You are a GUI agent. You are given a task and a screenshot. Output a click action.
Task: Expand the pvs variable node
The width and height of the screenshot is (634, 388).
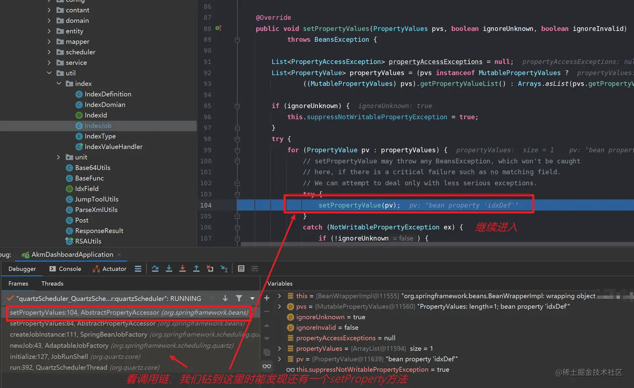(x=279, y=306)
